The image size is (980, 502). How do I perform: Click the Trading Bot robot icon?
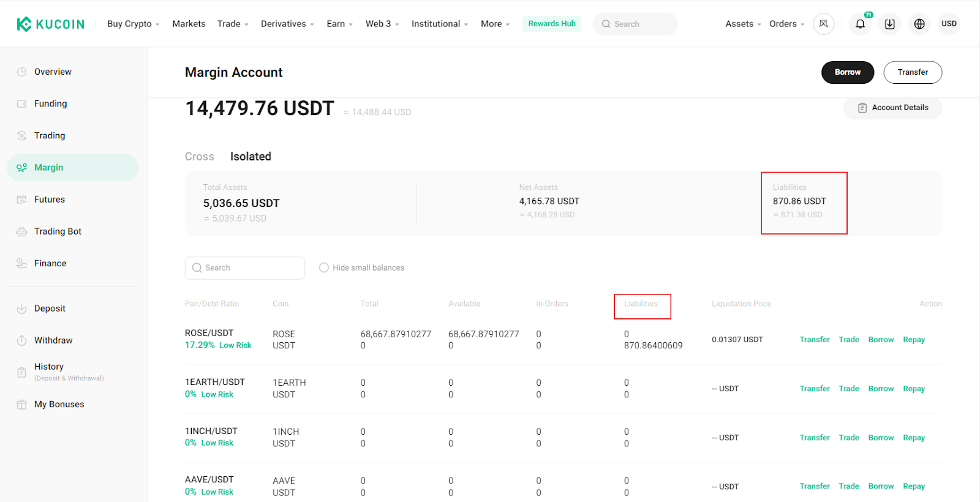click(22, 231)
